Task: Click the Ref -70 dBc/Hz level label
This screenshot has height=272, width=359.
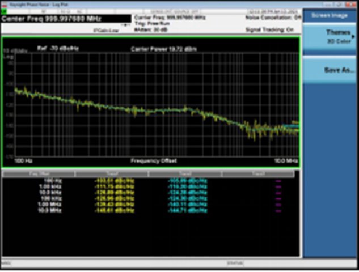Action: pyautogui.click(x=58, y=49)
